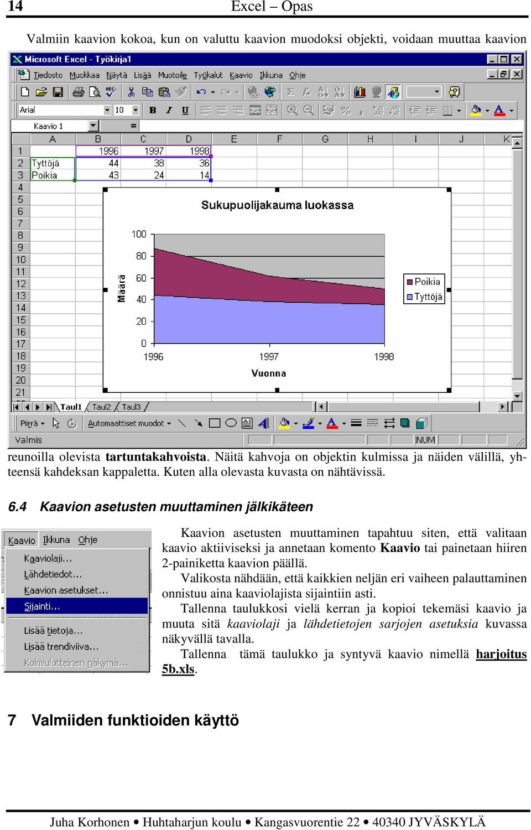Pick the font color A in formatting toolbar

[x=499, y=110]
